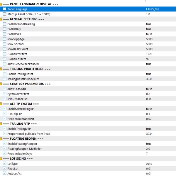Click the PANEL LANGUAGE & DISPLAY folder icon
This screenshot has width=176, height=176.
[1, 4]
